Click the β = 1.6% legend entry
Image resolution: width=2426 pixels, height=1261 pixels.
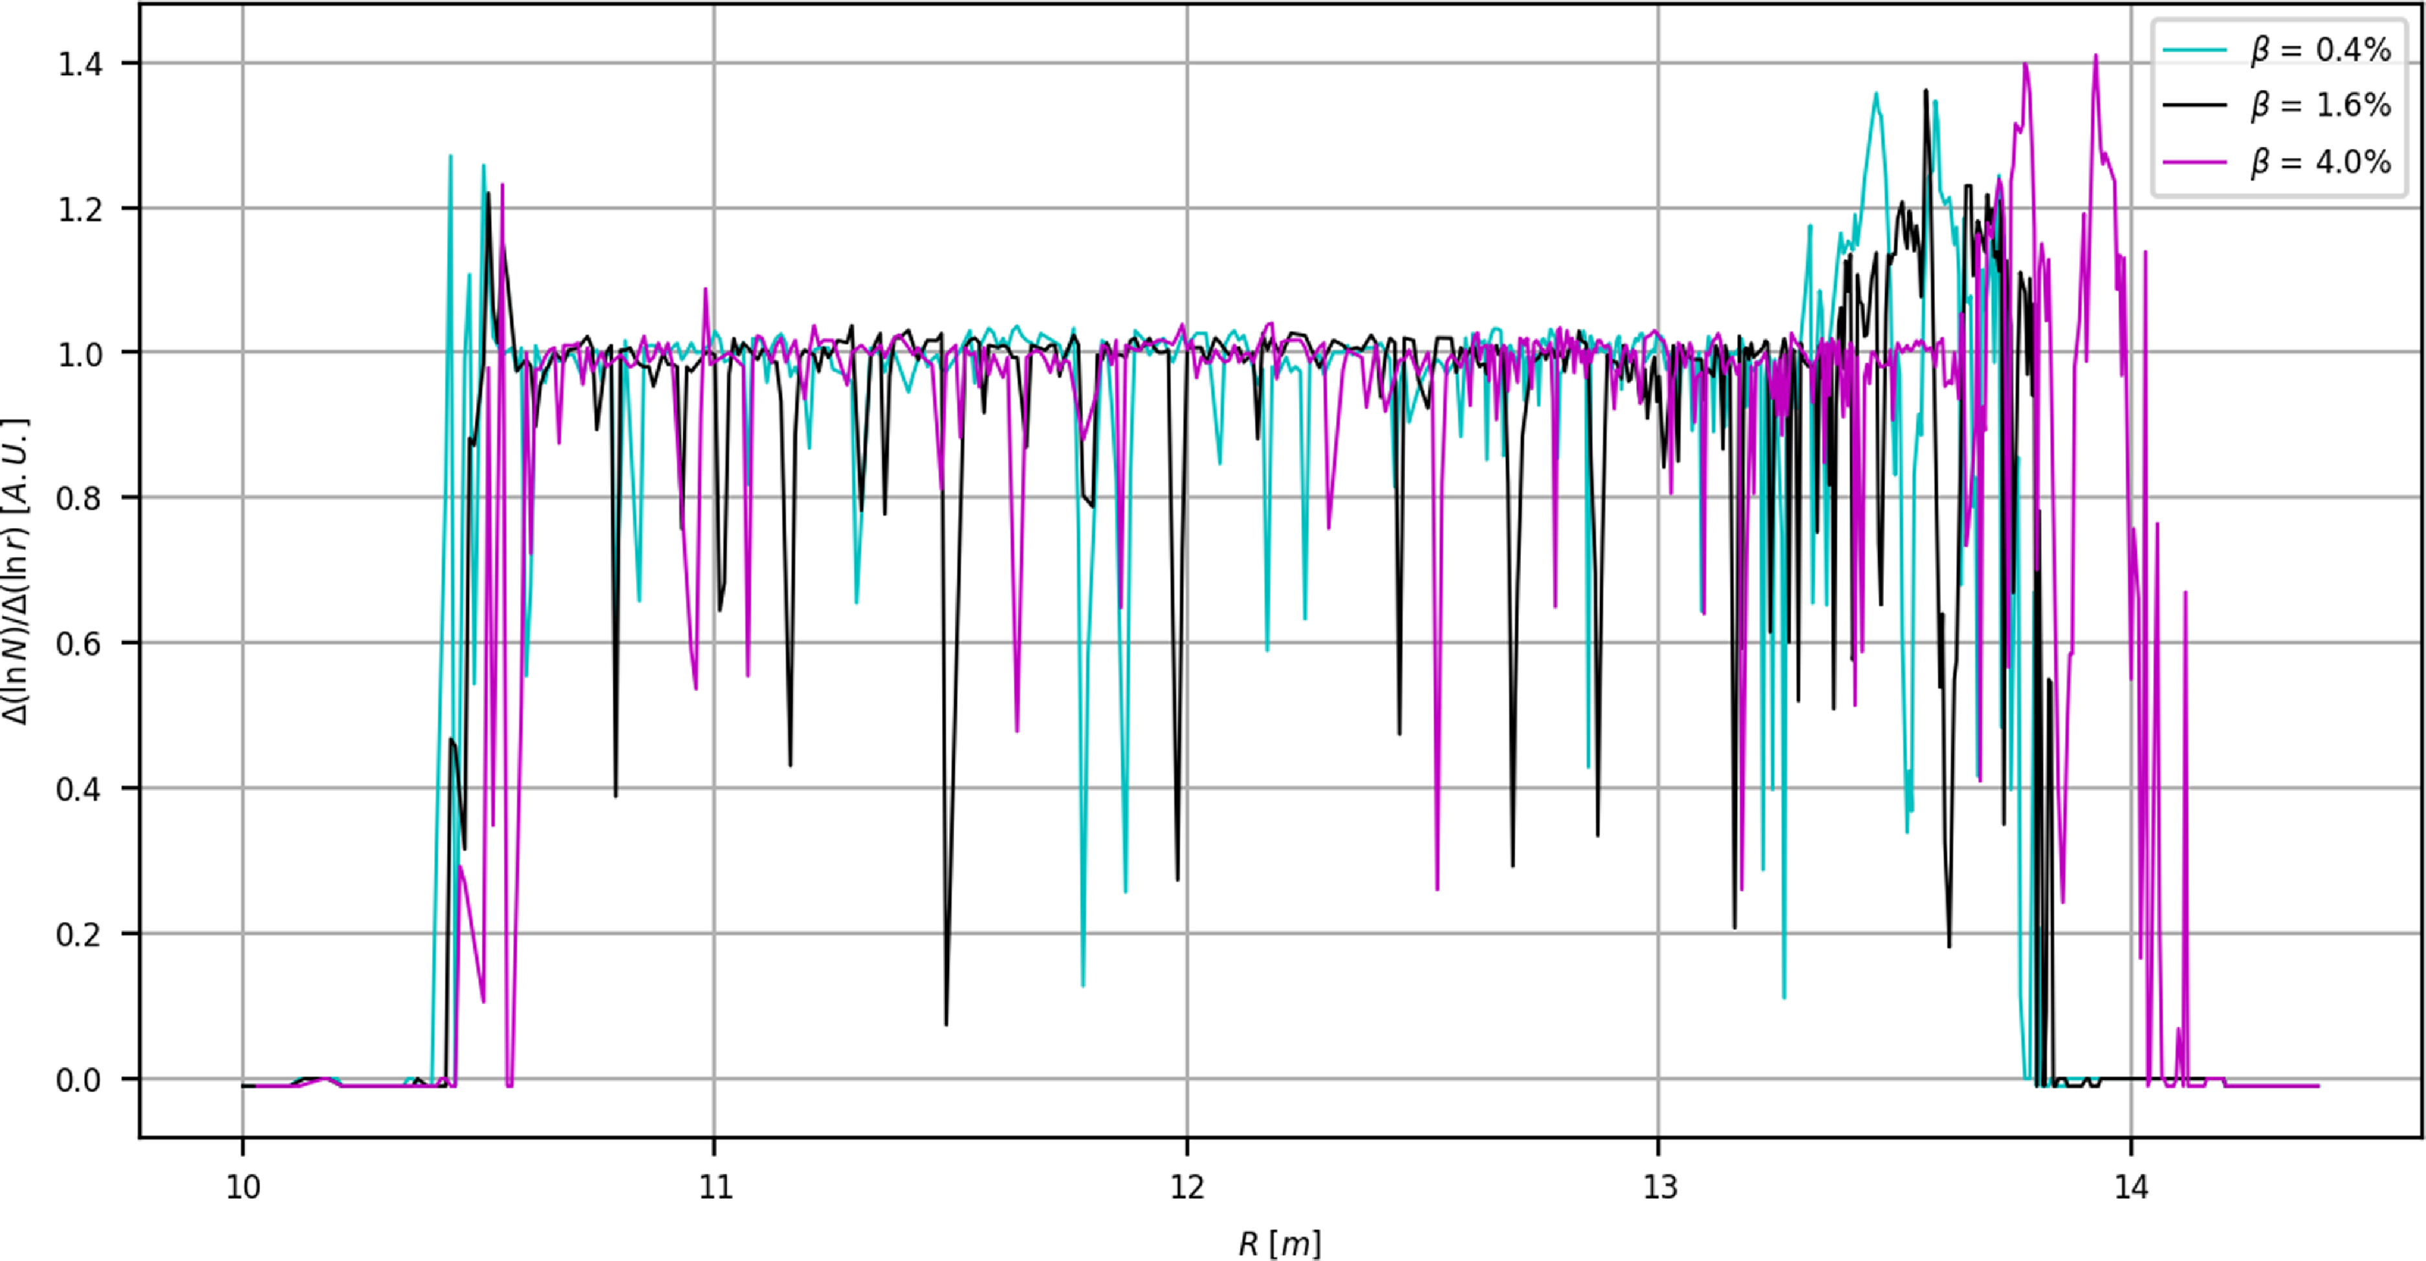pyautogui.click(x=2277, y=105)
